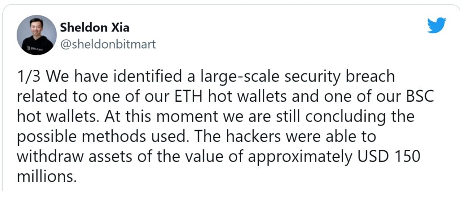Visit the @sheldonbitmart handle link

[108, 45]
